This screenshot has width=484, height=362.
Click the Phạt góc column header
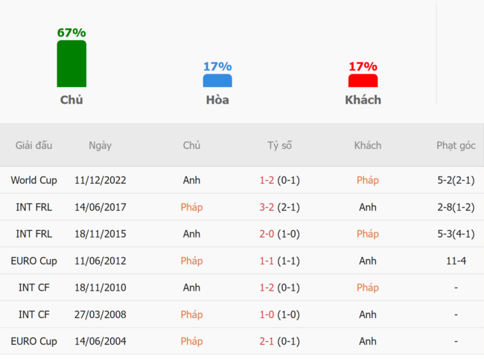(x=456, y=145)
